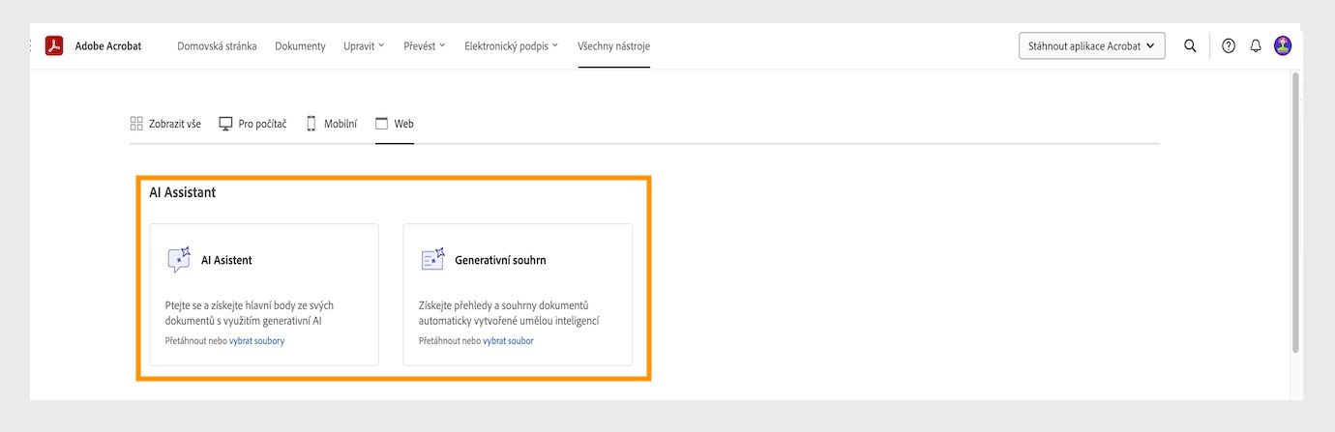1335x432 pixels.
Task: Open the Dokumenty menu item
Action: click(300, 45)
